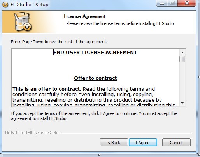This screenshot has width=200, height=157.
Task: Click the 'Press Page Down' instruction text
Action: 59,42
